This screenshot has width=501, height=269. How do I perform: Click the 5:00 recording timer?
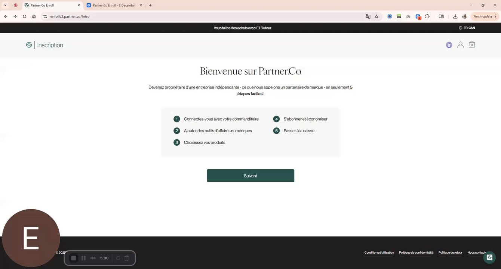click(x=104, y=258)
